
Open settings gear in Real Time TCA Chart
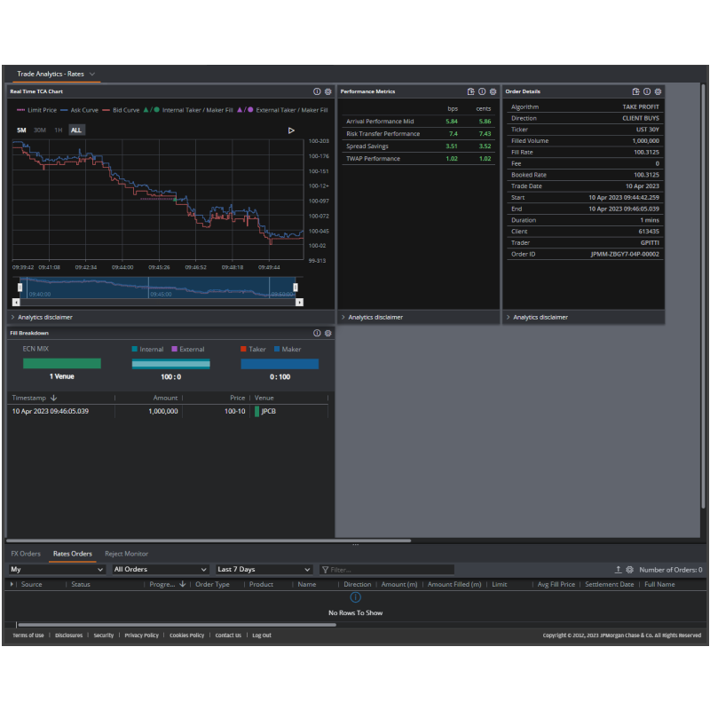(328, 91)
